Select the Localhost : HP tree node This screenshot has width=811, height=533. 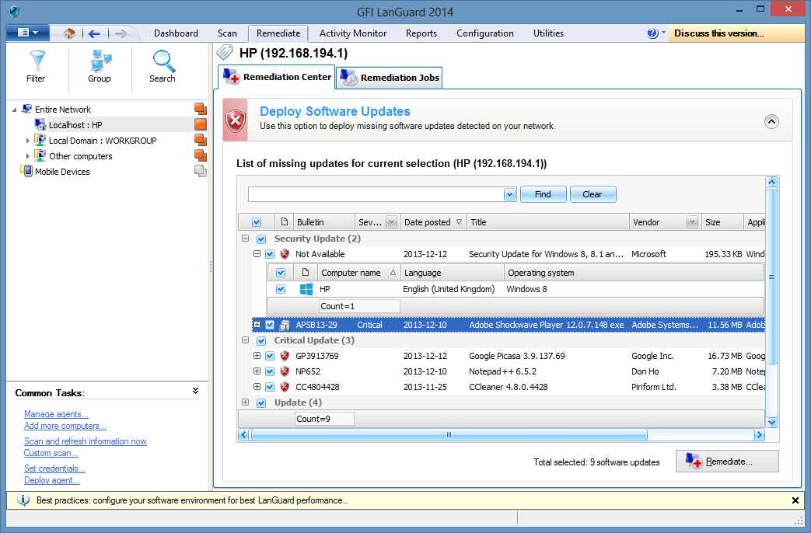coord(75,125)
